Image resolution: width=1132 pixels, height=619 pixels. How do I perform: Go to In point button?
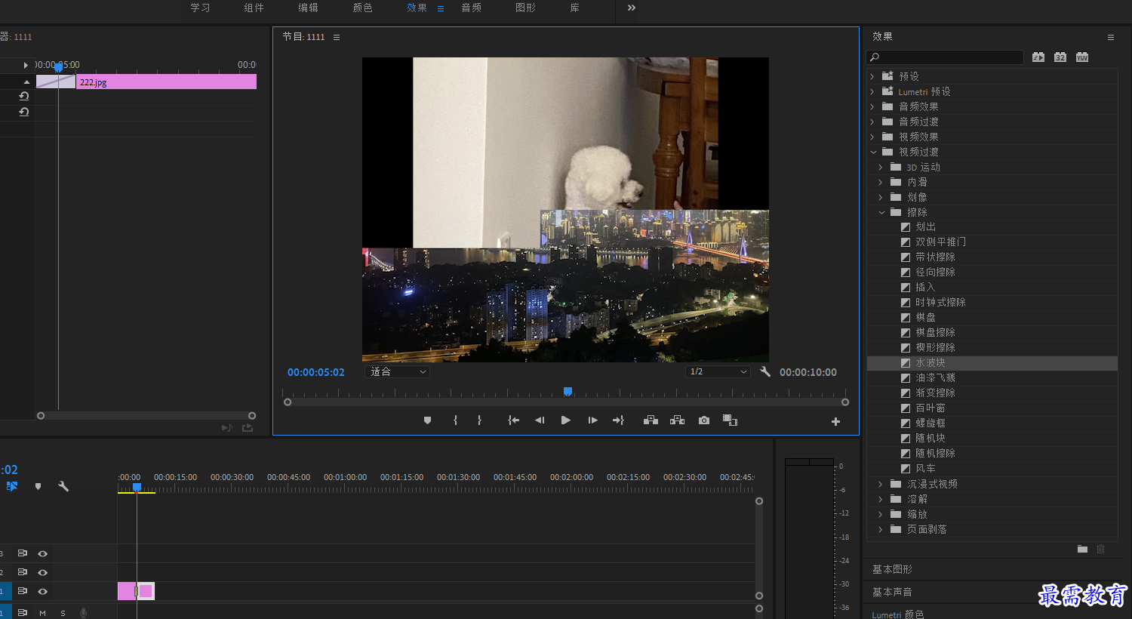pos(514,420)
